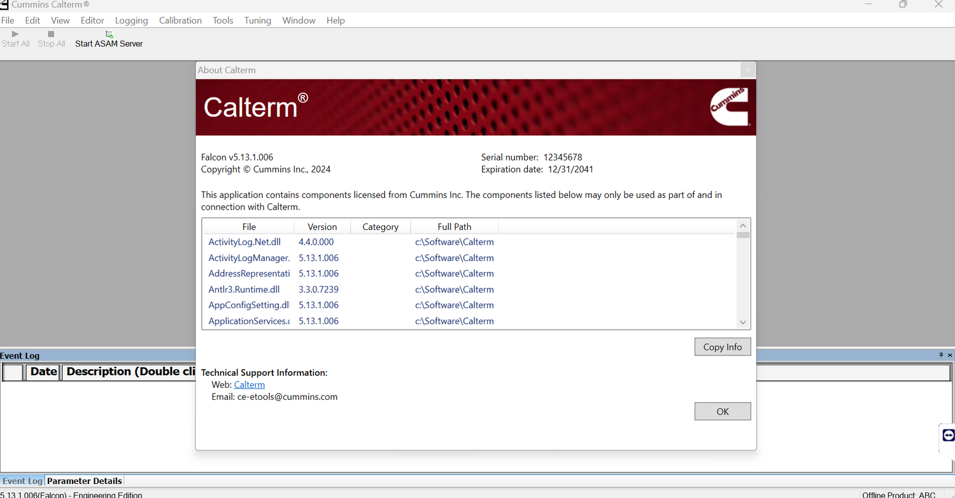Click the Copy Info button
955x498 pixels.
(723, 347)
